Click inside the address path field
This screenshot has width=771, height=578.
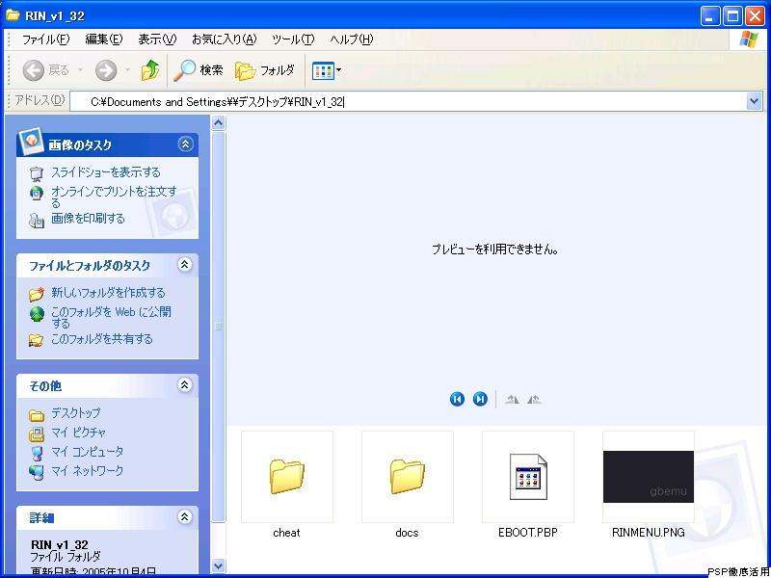(408, 102)
